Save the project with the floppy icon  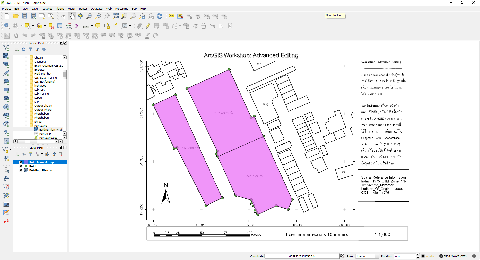25,16
